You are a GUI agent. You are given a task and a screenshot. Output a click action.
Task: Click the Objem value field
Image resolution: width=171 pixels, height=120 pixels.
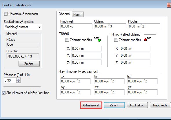[x=110, y=26]
